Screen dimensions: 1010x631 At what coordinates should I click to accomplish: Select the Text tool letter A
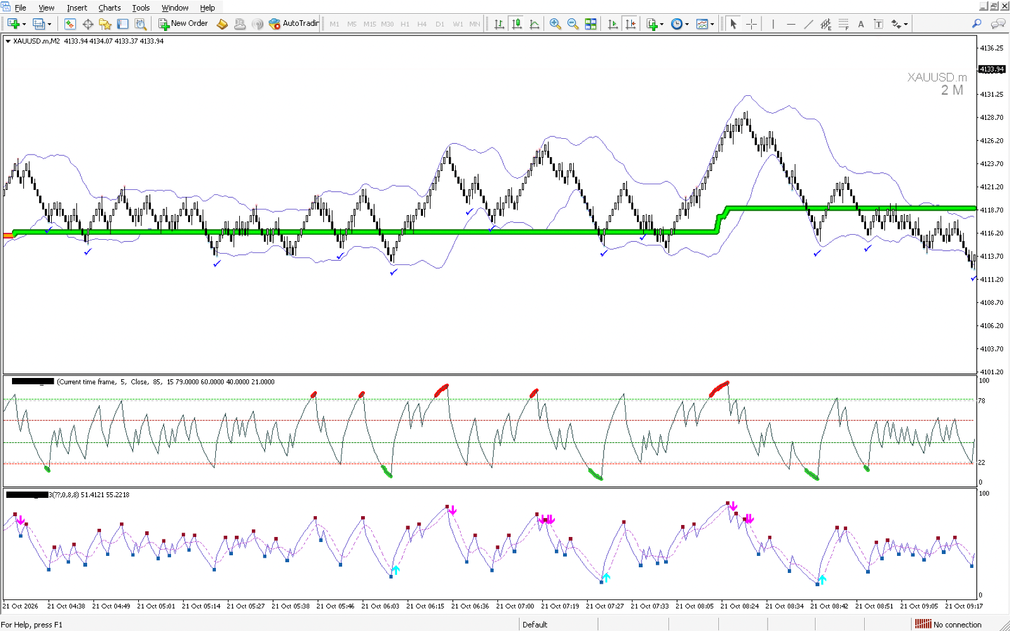(x=861, y=24)
